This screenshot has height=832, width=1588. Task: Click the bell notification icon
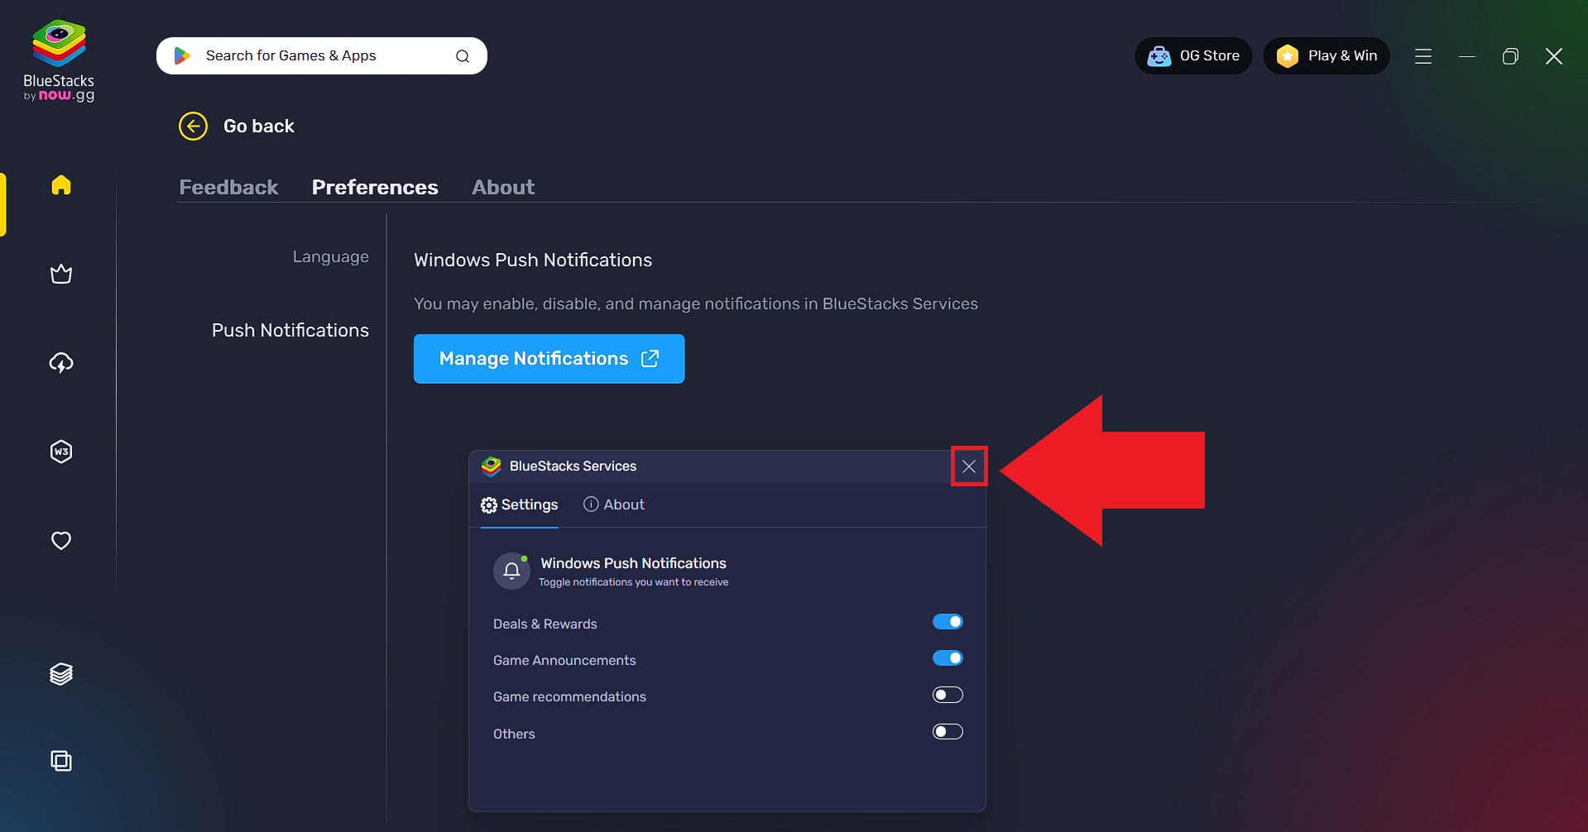click(x=511, y=571)
